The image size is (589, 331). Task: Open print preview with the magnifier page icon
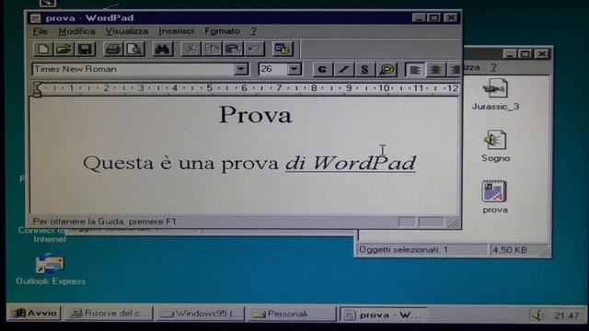134,49
